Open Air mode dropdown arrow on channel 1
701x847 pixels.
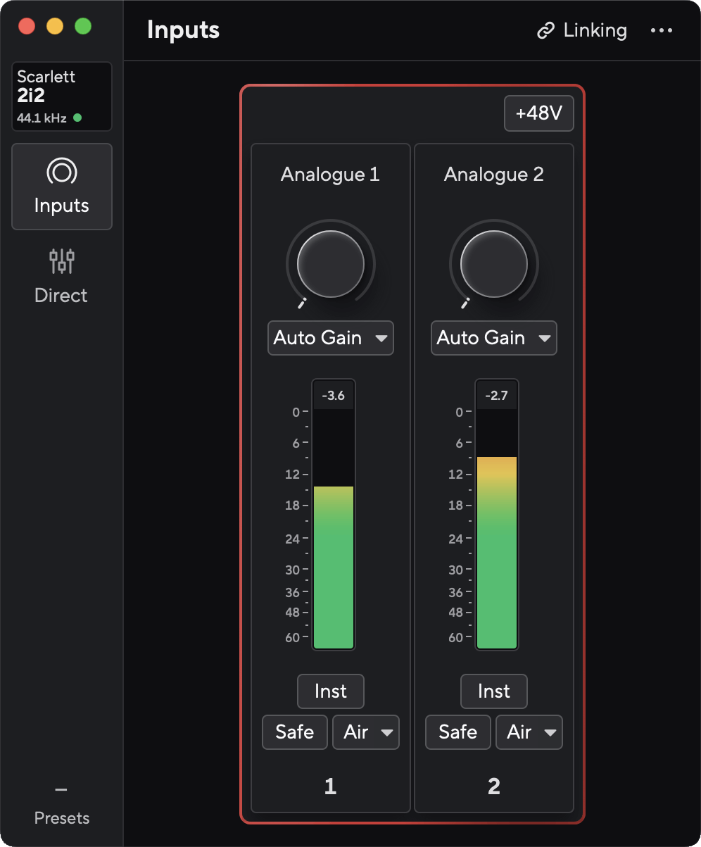(387, 733)
